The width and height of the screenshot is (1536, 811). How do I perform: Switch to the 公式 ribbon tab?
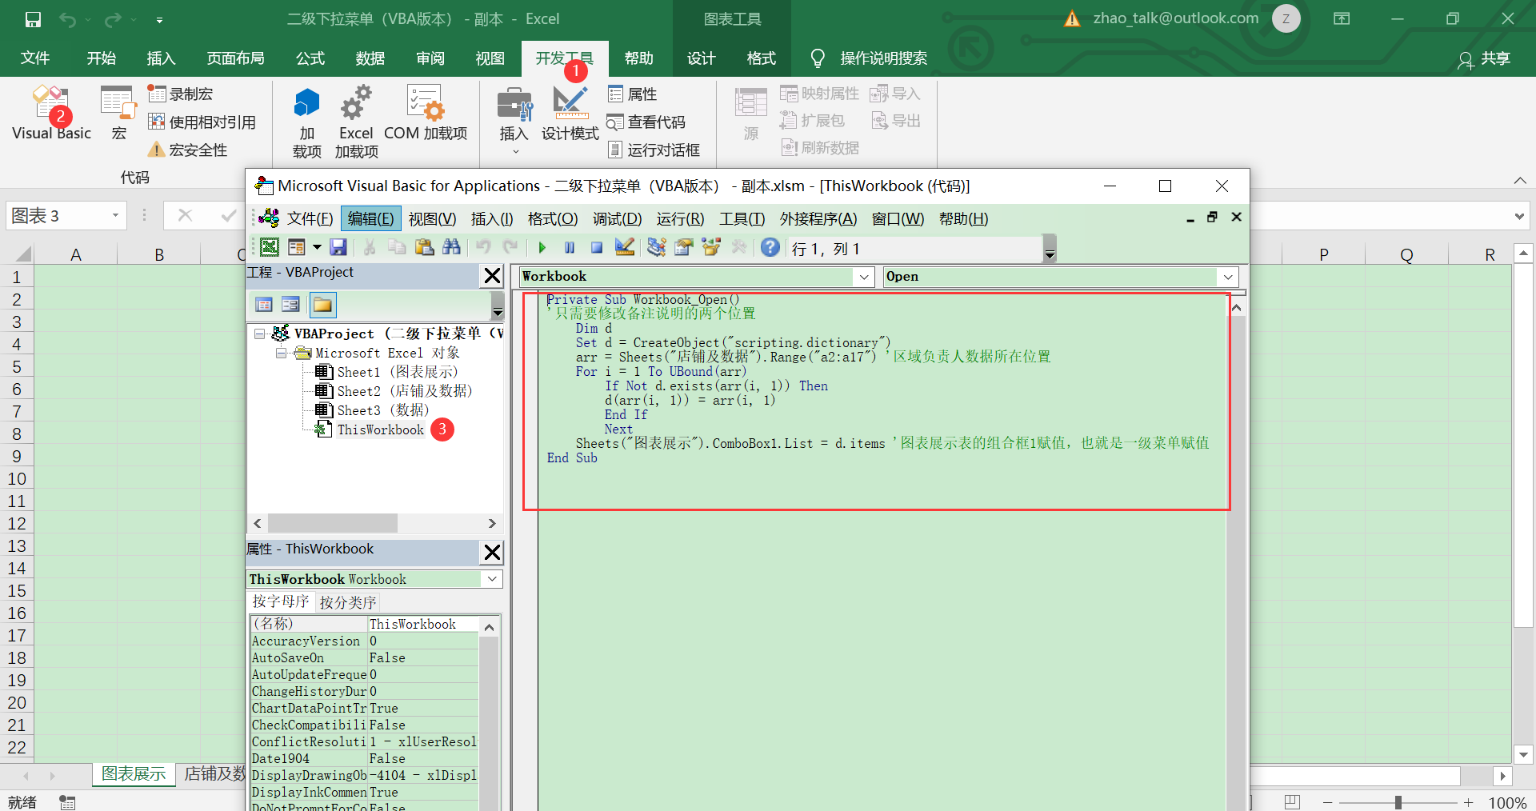point(310,58)
